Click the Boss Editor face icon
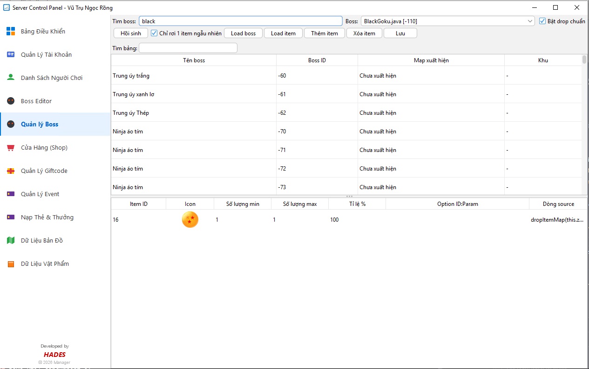Viewport: 589px width, 369px height. pos(11,101)
